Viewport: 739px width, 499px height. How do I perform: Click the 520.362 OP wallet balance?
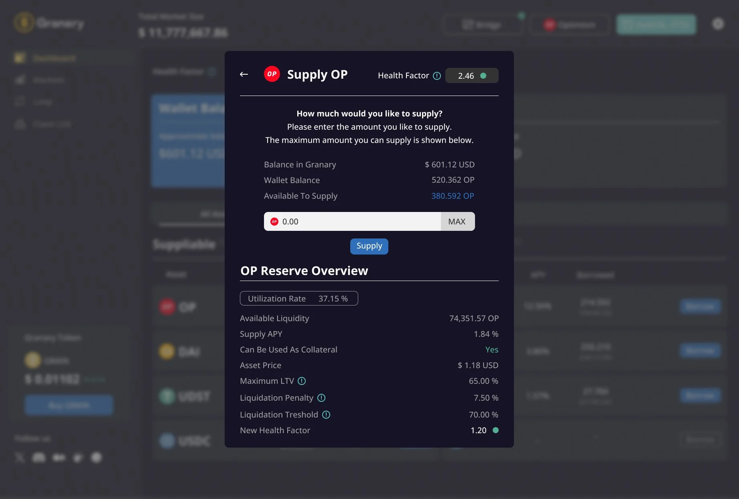point(453,180)
